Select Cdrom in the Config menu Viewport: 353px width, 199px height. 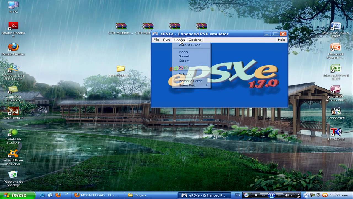click(x=191, y=61)
